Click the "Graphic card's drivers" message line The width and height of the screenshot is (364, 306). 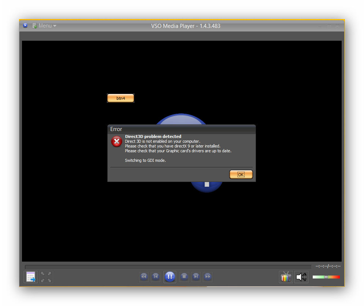[178, 151]
